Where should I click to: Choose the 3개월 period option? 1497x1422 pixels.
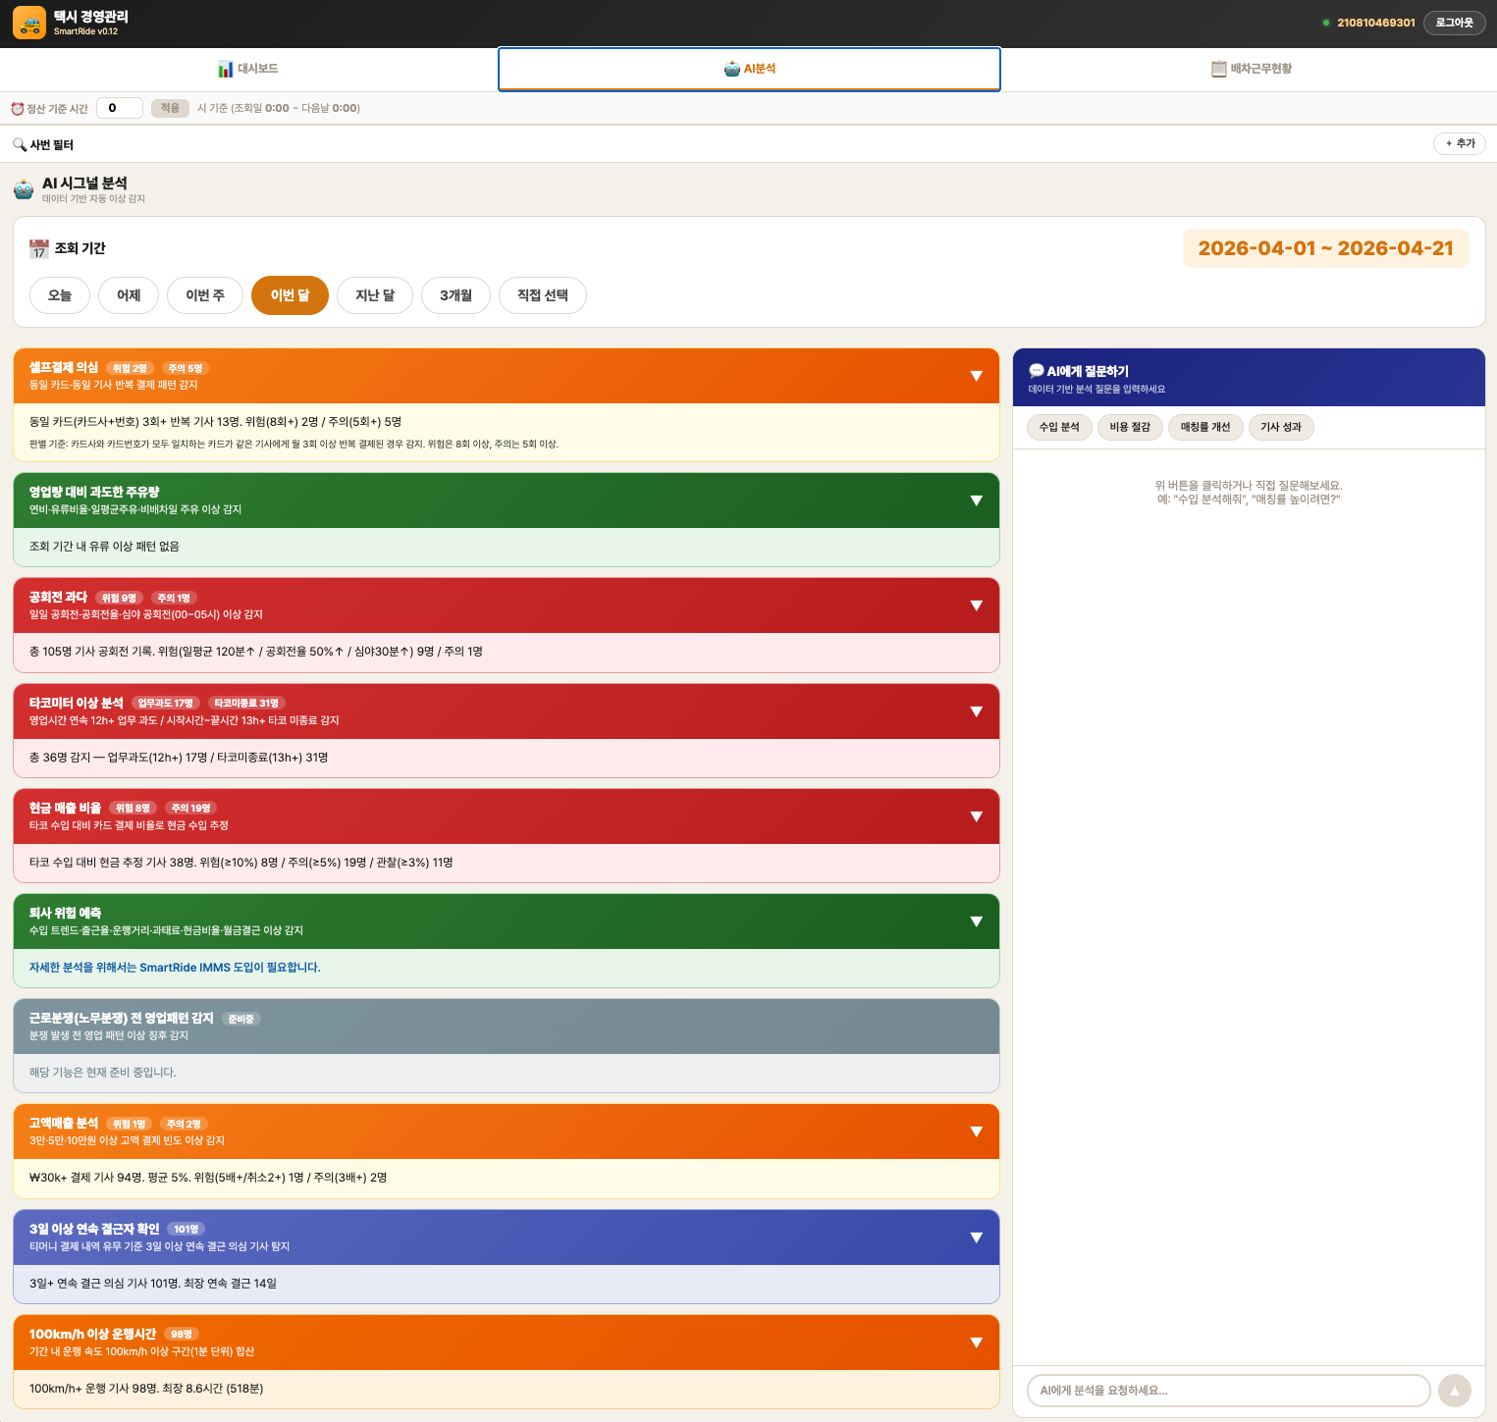tap(455, 295)
